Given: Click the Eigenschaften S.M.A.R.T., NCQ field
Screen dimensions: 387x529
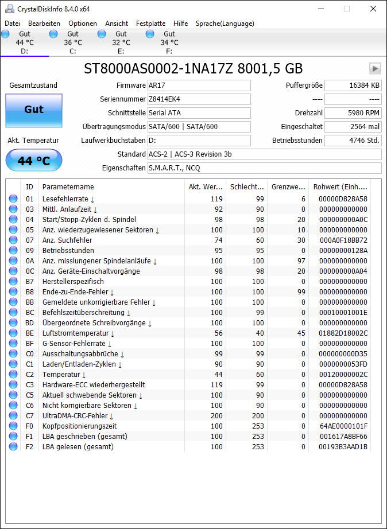Looking at the screenshot, I should [265, 168].
